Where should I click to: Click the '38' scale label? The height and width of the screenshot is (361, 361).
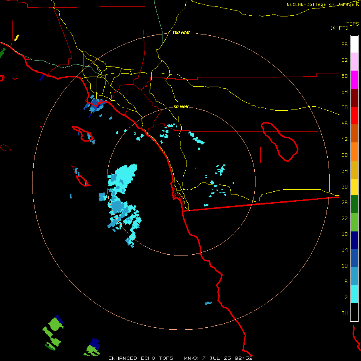345,155
